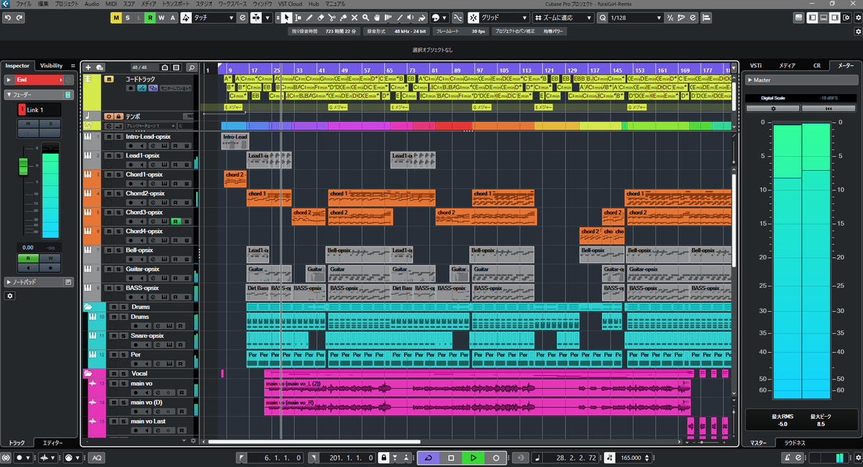
Task: Select the Scissors split tool
Action: tap(332, 17)
